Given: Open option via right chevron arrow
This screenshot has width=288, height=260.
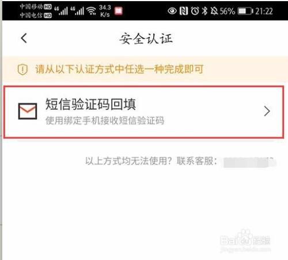Looking at the screenshot, I should coord(267,111).
